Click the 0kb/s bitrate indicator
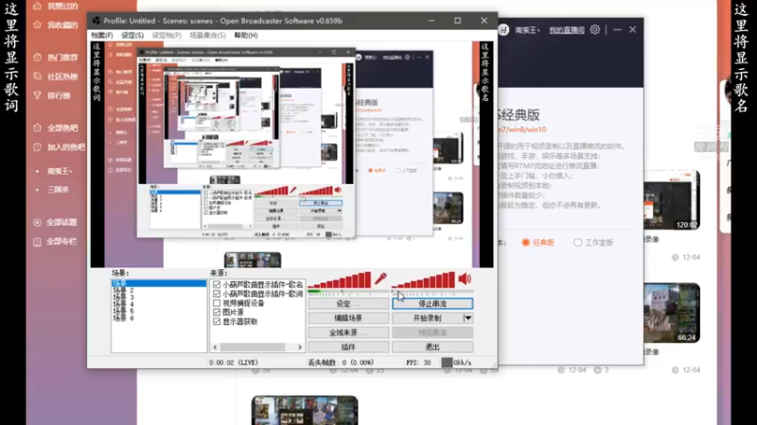Screen dimensions: 757x425 point(457,363)
